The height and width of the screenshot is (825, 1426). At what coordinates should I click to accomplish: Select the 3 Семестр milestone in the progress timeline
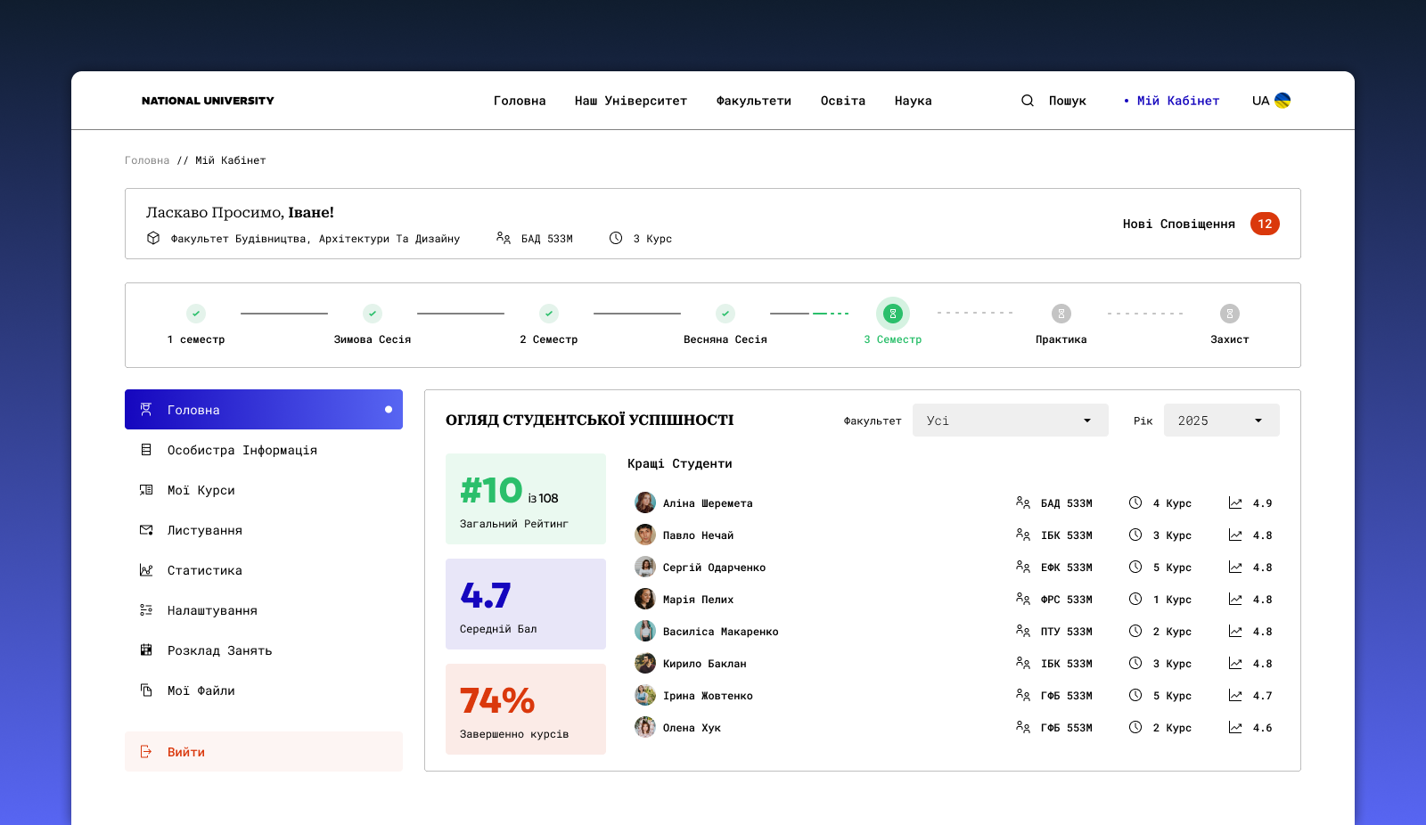tap(892, 313)
